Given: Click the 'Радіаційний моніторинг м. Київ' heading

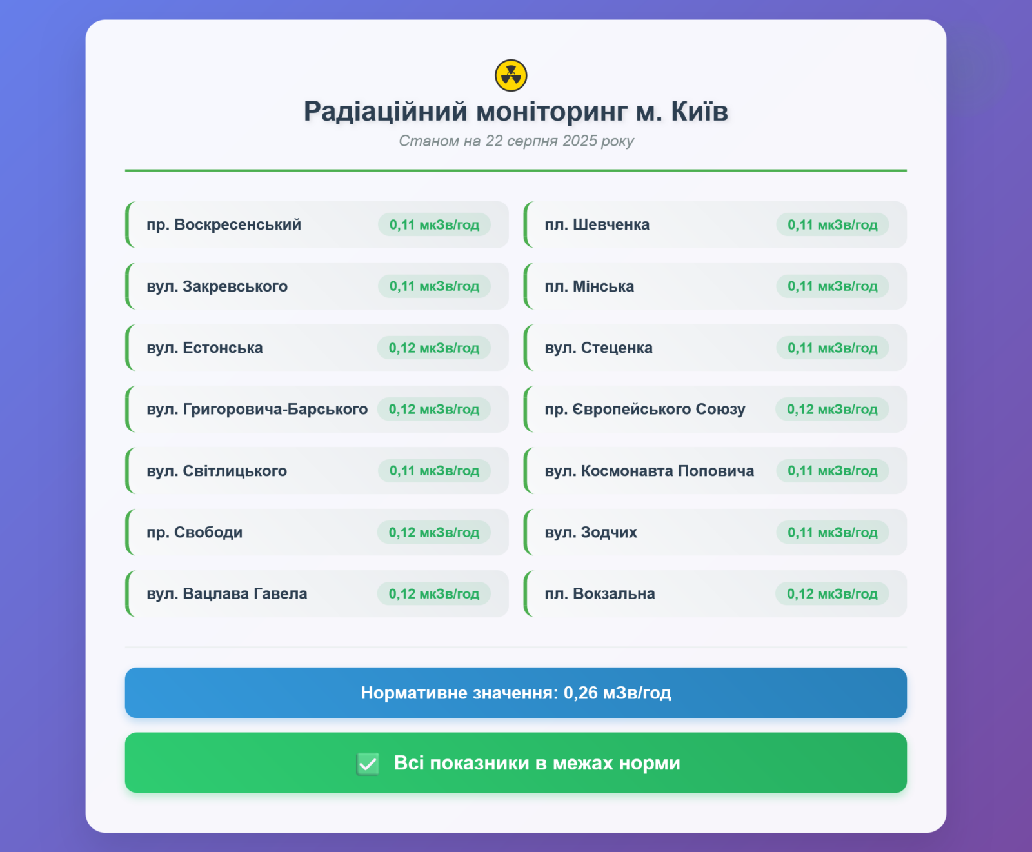Looking at the screenshot, I should click(x=515, y=112).
